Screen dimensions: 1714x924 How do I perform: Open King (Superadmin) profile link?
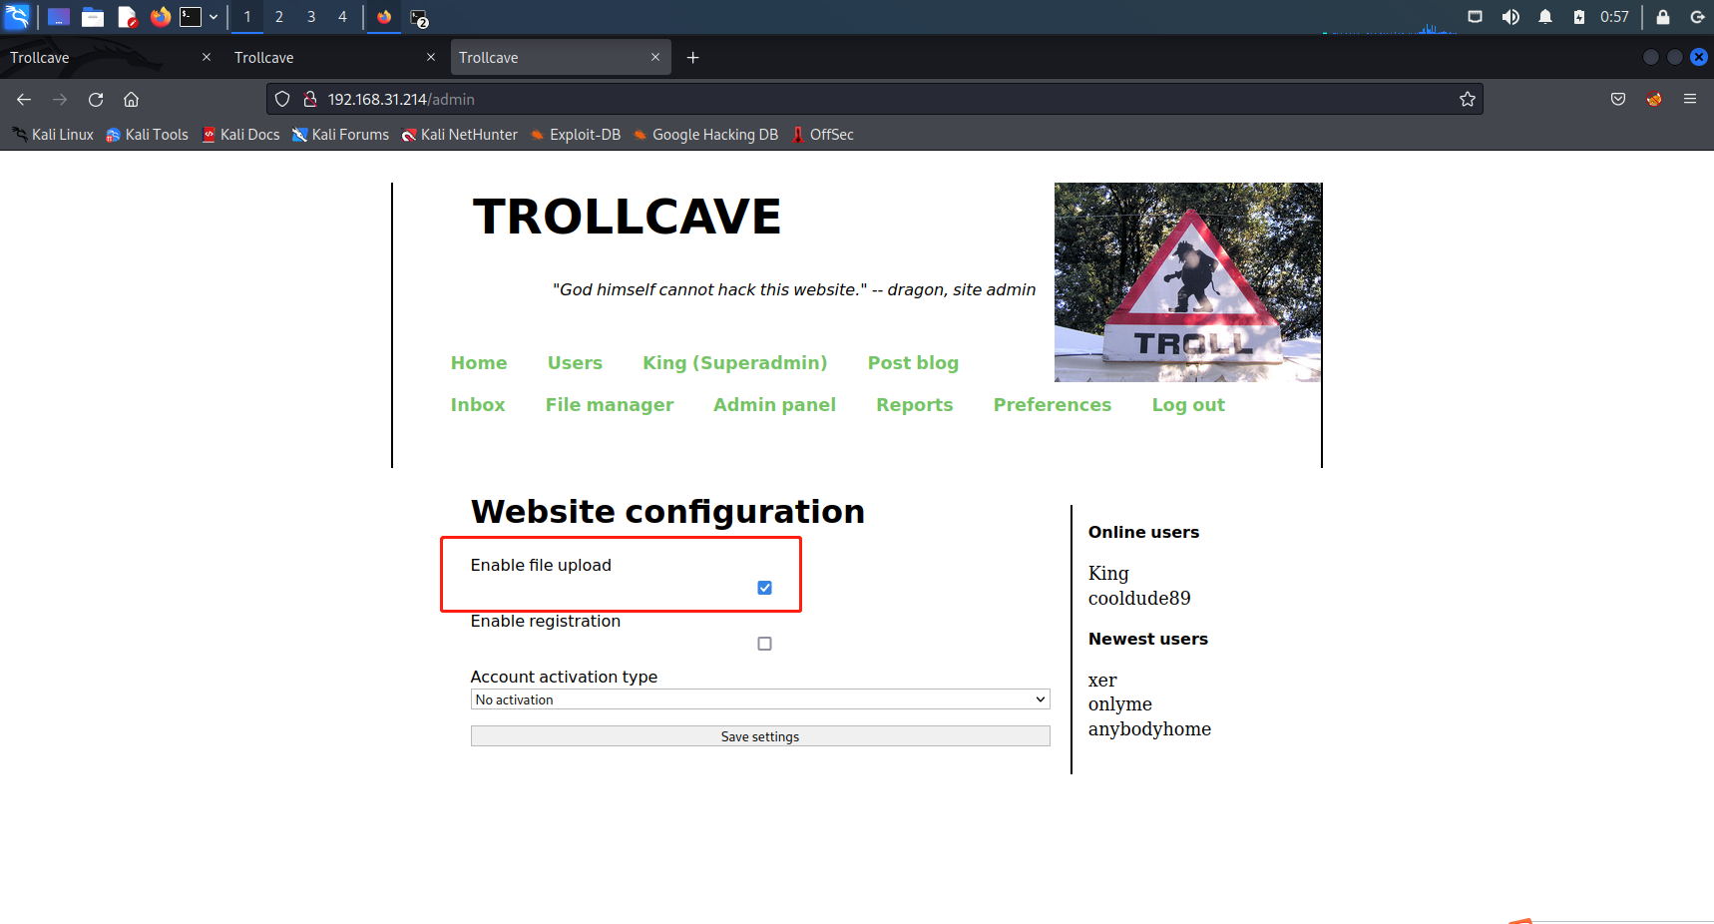(735, 363)
